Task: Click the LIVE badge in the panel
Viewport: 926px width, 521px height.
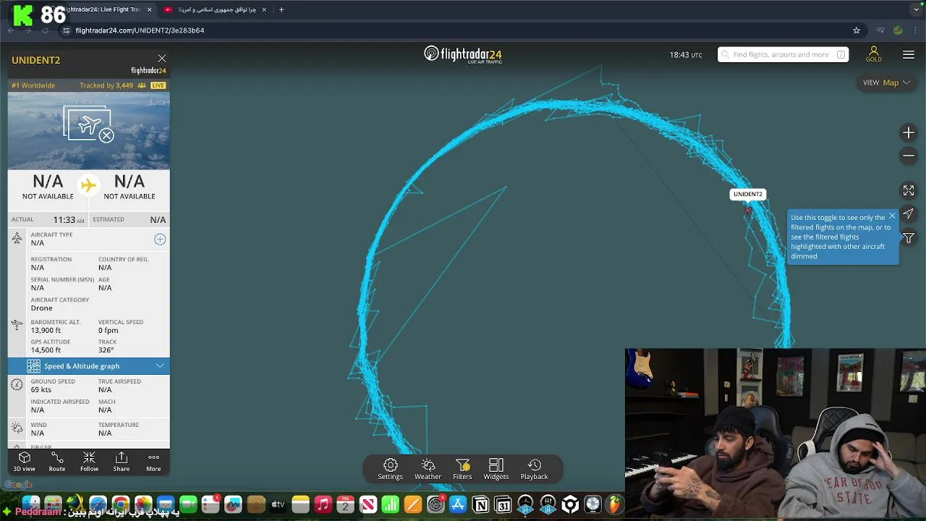Action: (158, 85)
